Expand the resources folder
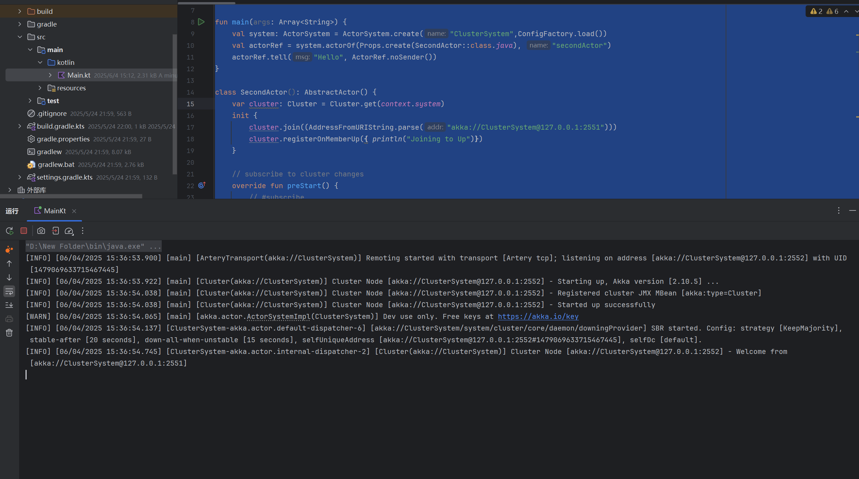 tap(40, 88)
